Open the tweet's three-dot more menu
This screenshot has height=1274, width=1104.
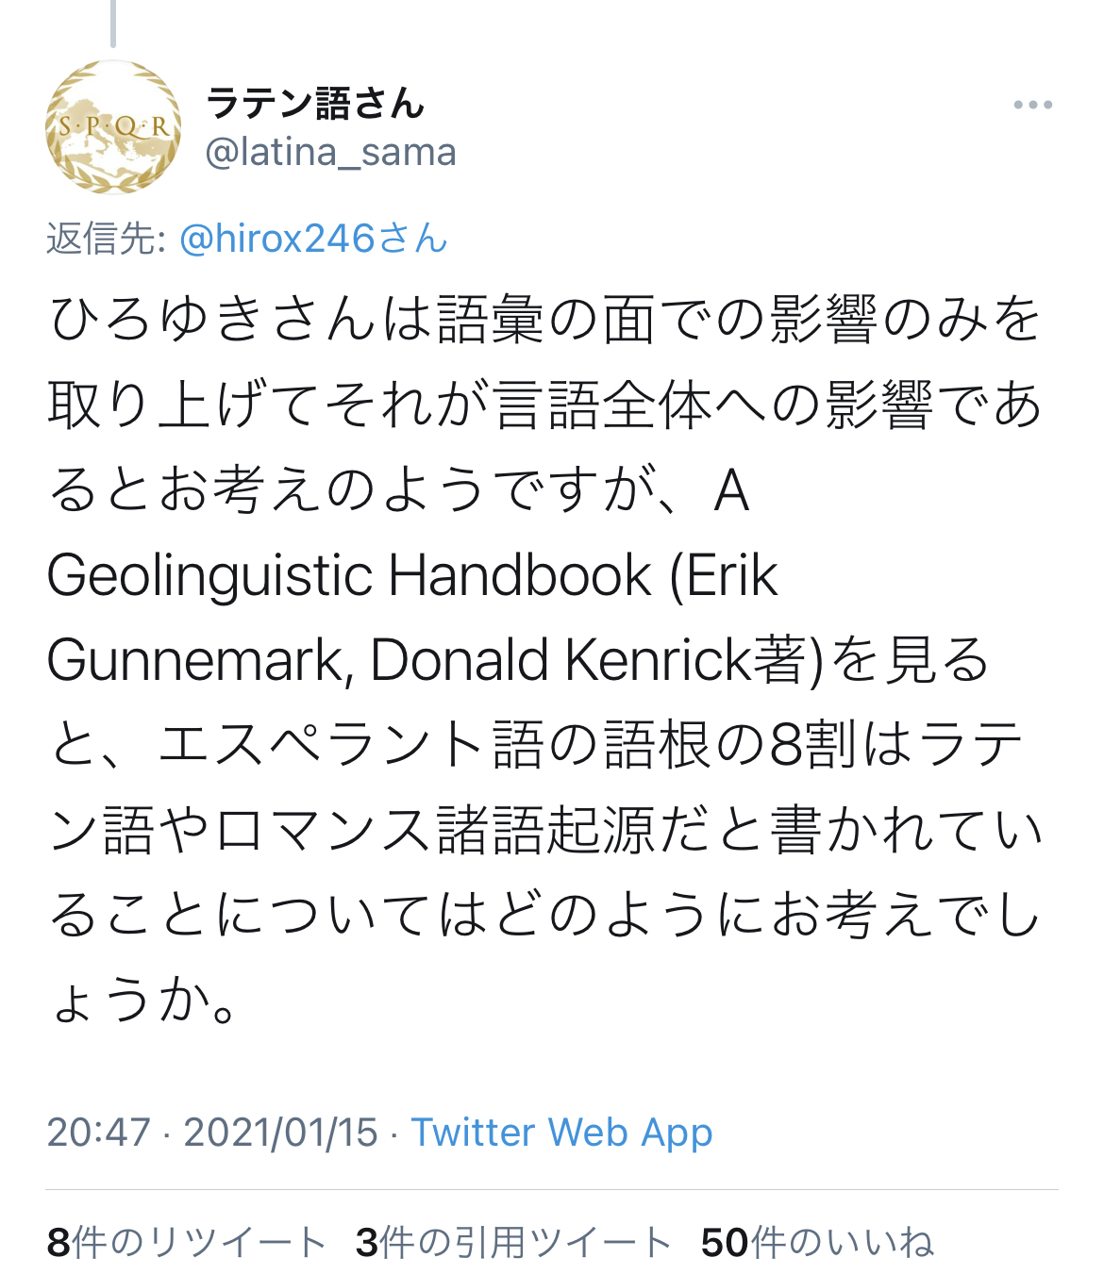click(1032, 106)
